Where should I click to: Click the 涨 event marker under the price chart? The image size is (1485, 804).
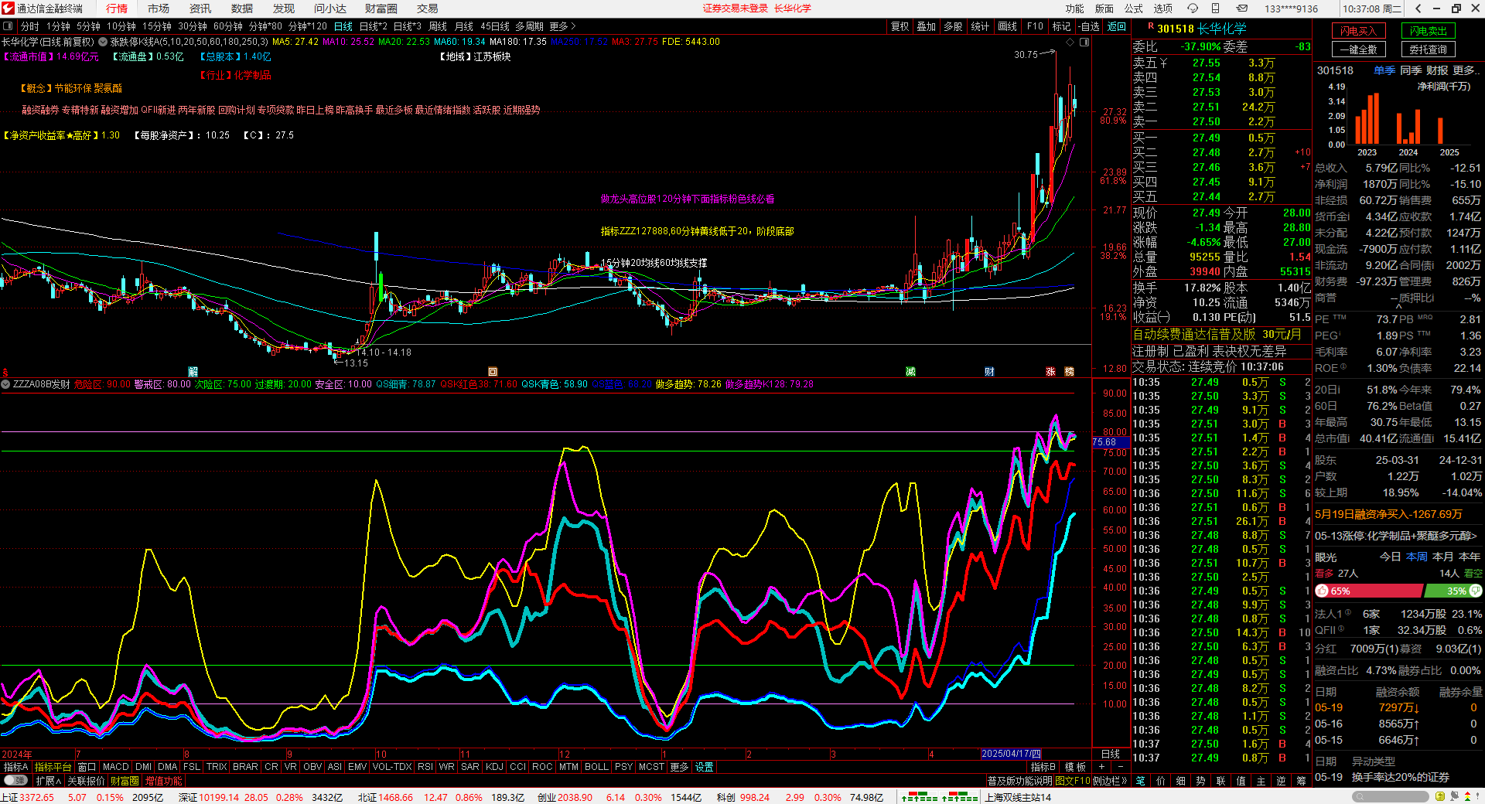pyautogui.click(x=1050, y=372)
